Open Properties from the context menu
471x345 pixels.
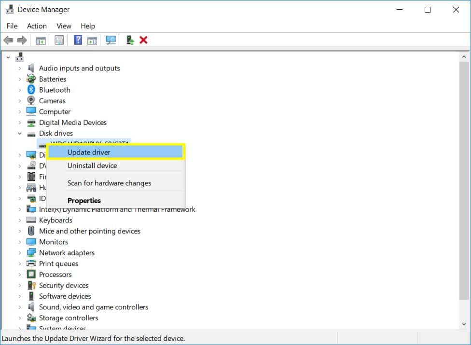pyautogui.click(x=84, y=200)
